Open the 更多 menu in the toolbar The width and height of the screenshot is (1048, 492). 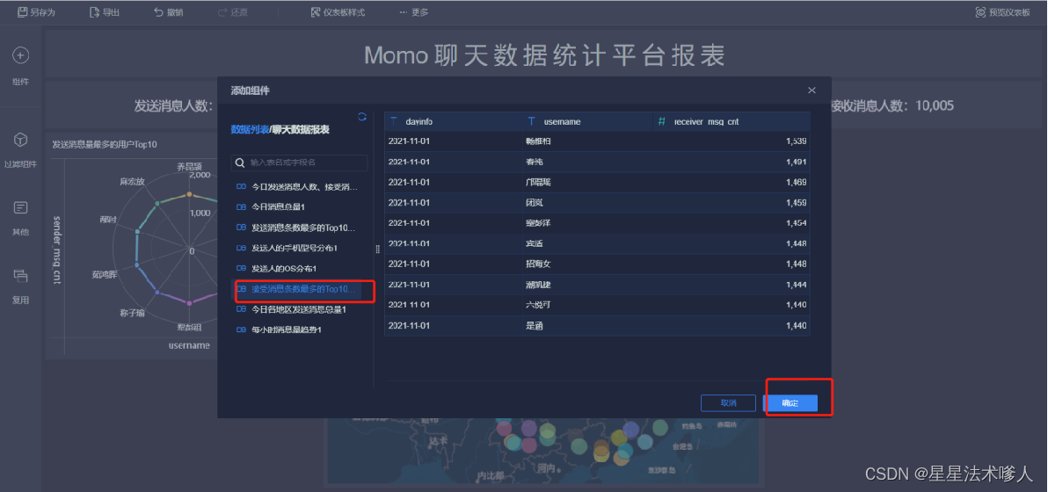point(414,12)
